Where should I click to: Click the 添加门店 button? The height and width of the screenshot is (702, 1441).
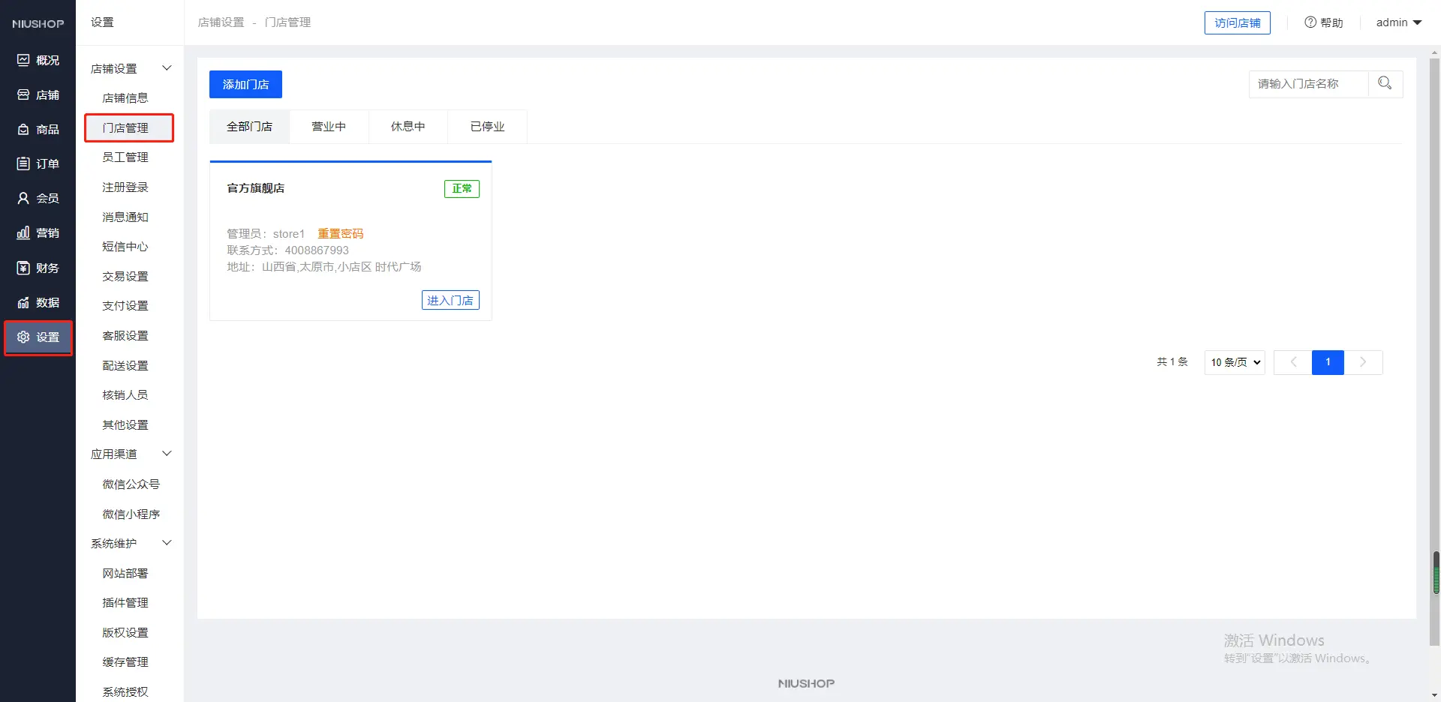(245, 85)
